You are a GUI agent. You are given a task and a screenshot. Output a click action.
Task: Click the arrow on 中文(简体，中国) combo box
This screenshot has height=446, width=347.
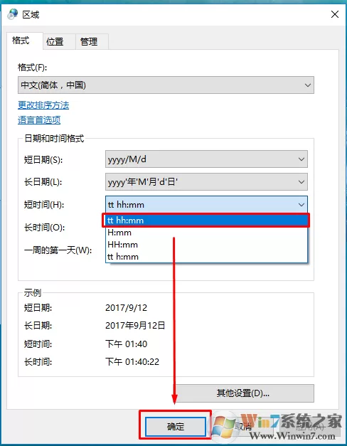(307, 85)
